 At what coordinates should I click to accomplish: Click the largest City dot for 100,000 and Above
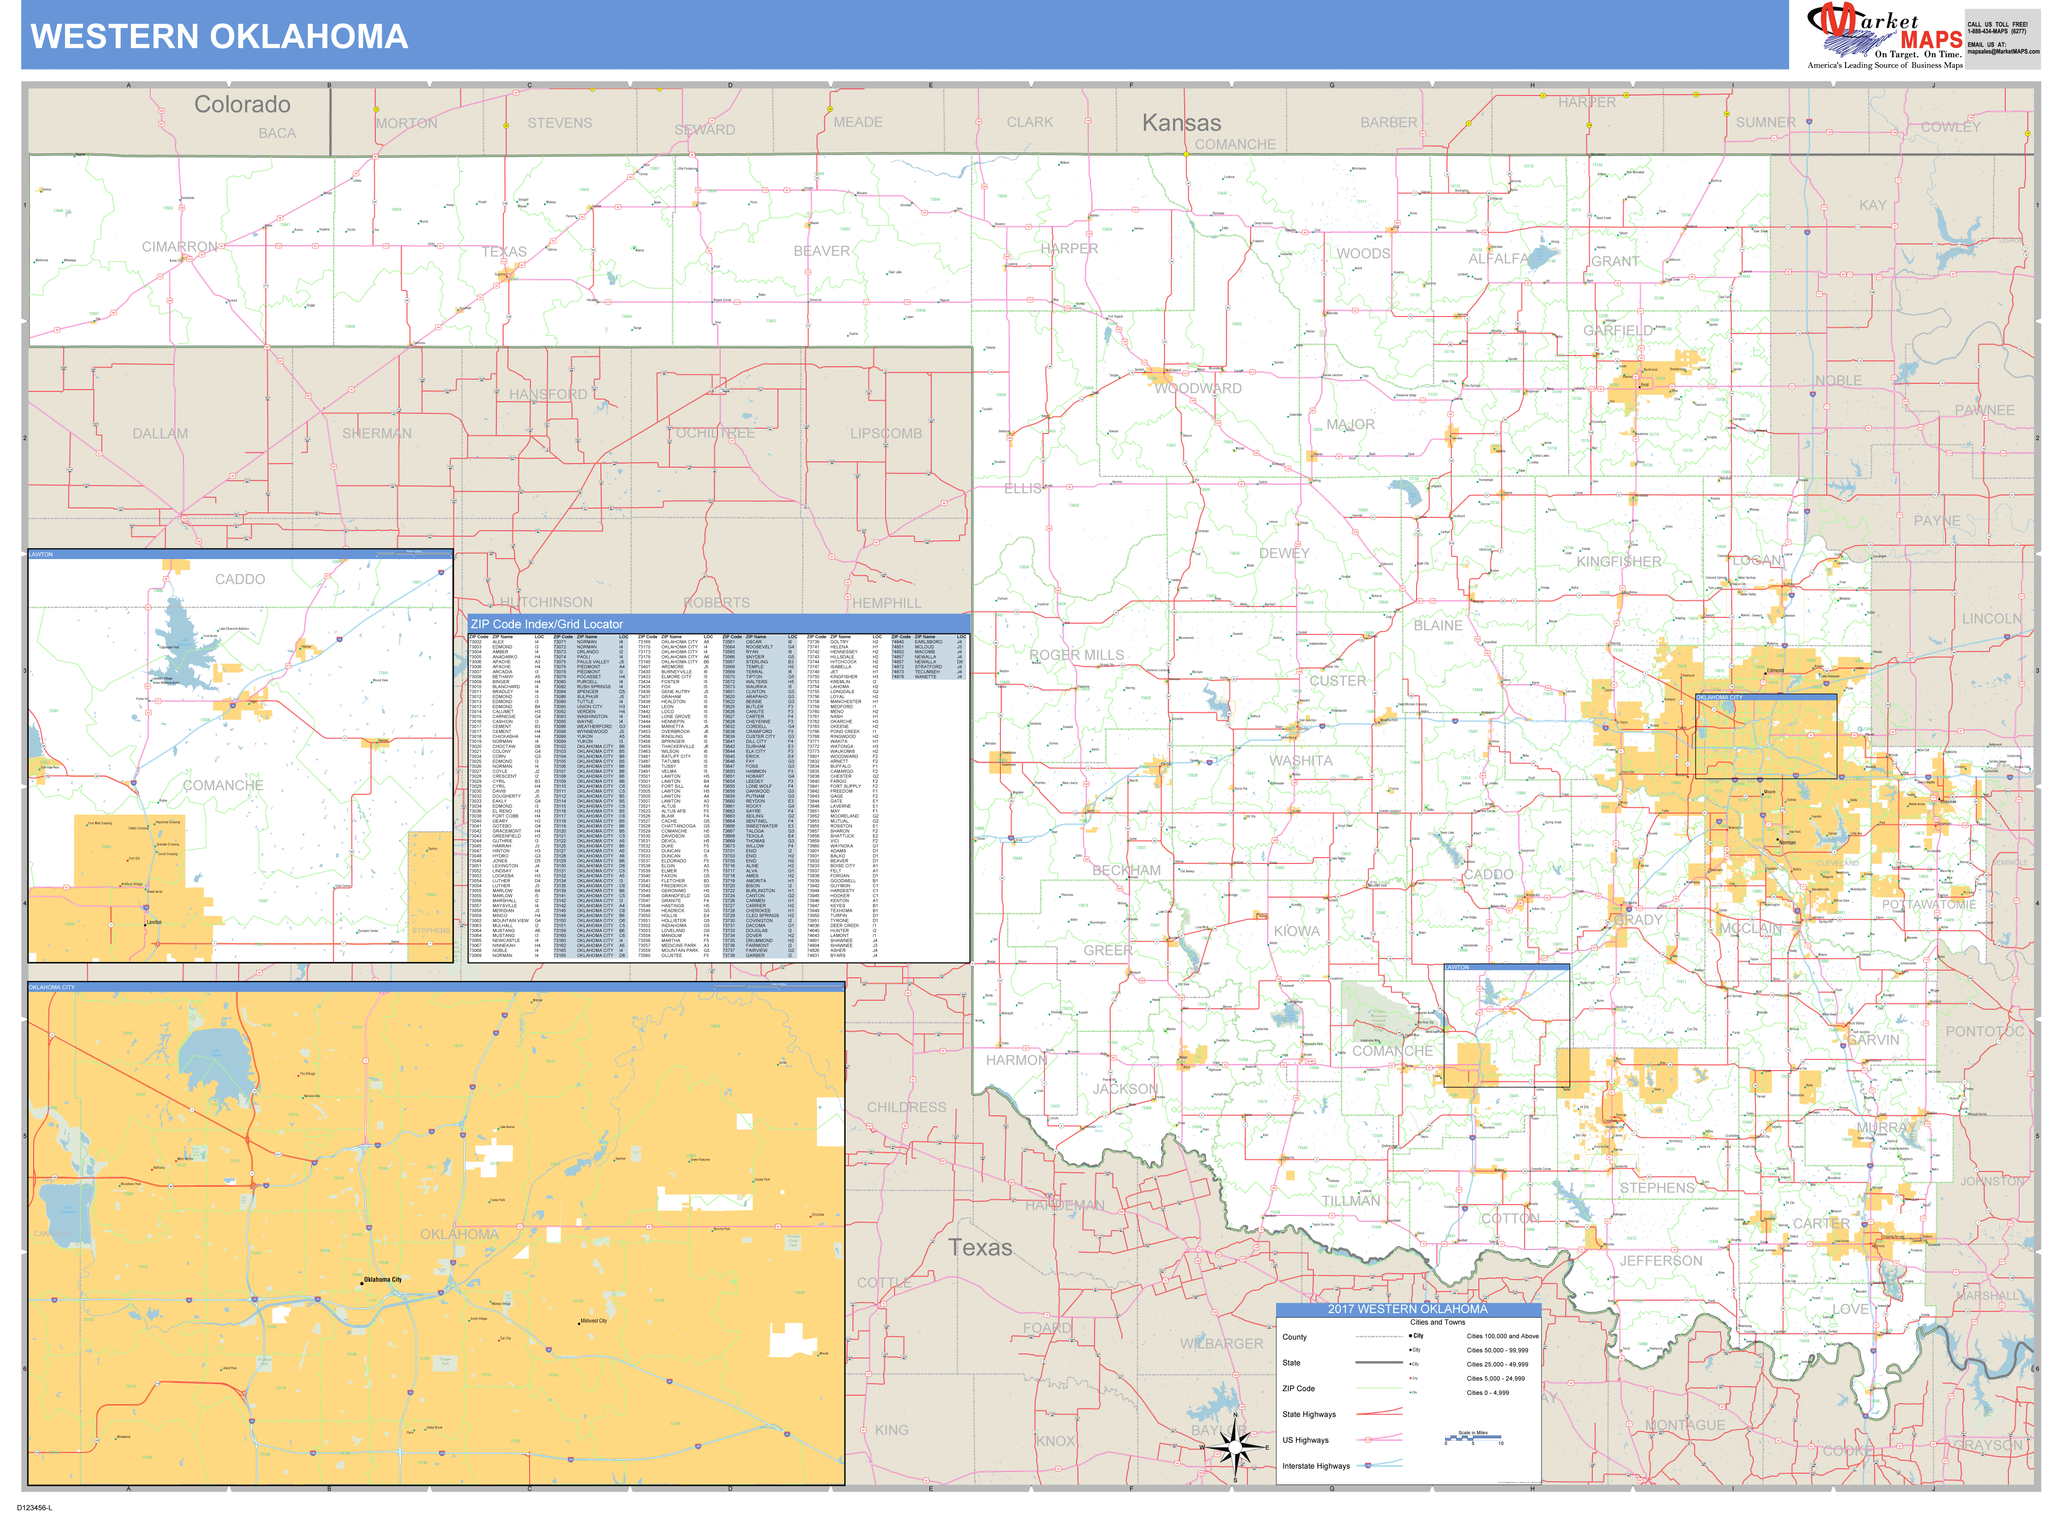tap(1410, 1336)
